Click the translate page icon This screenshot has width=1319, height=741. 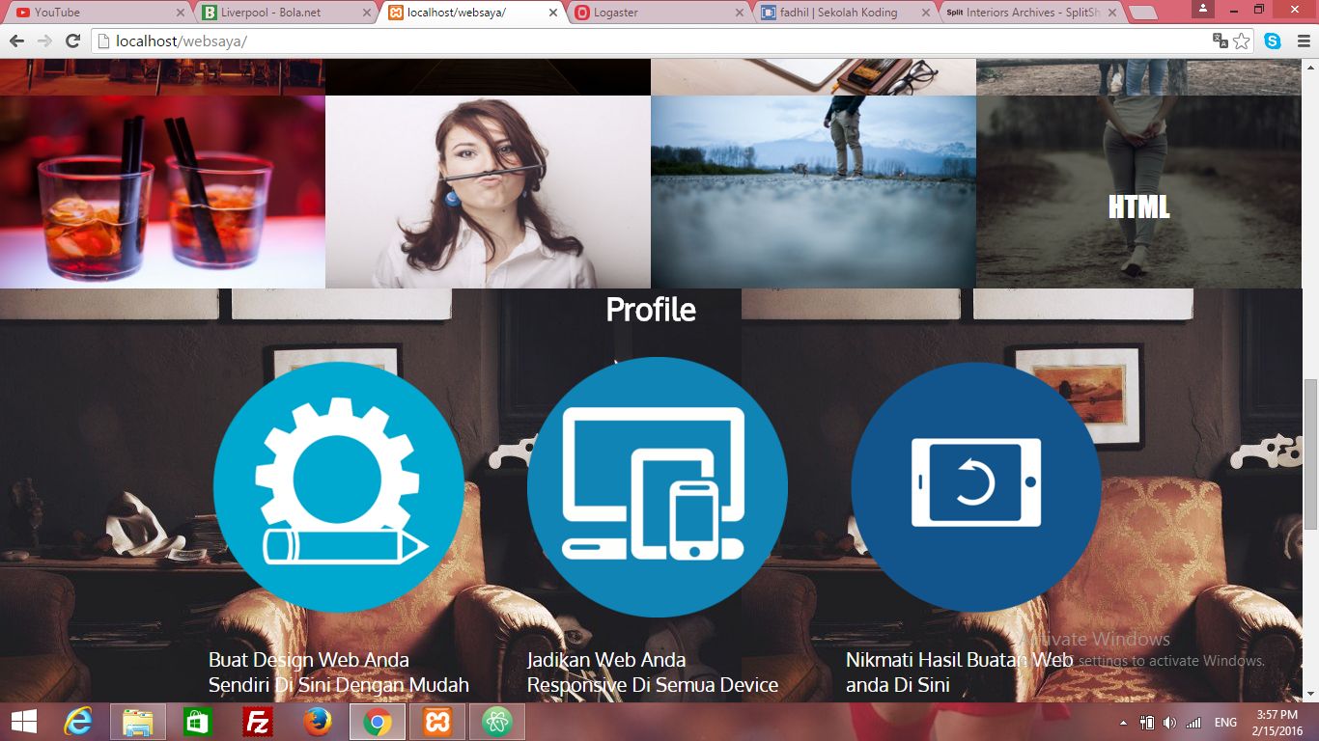tap(1221, 41)
